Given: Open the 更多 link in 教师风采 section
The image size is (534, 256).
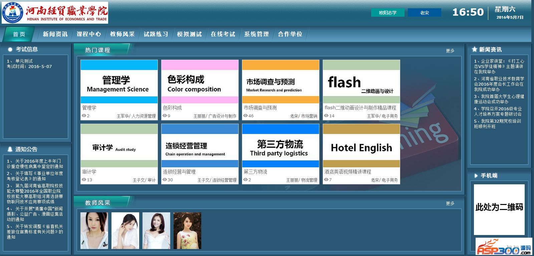Looking at the screenshot, I should tap(450, 203).
